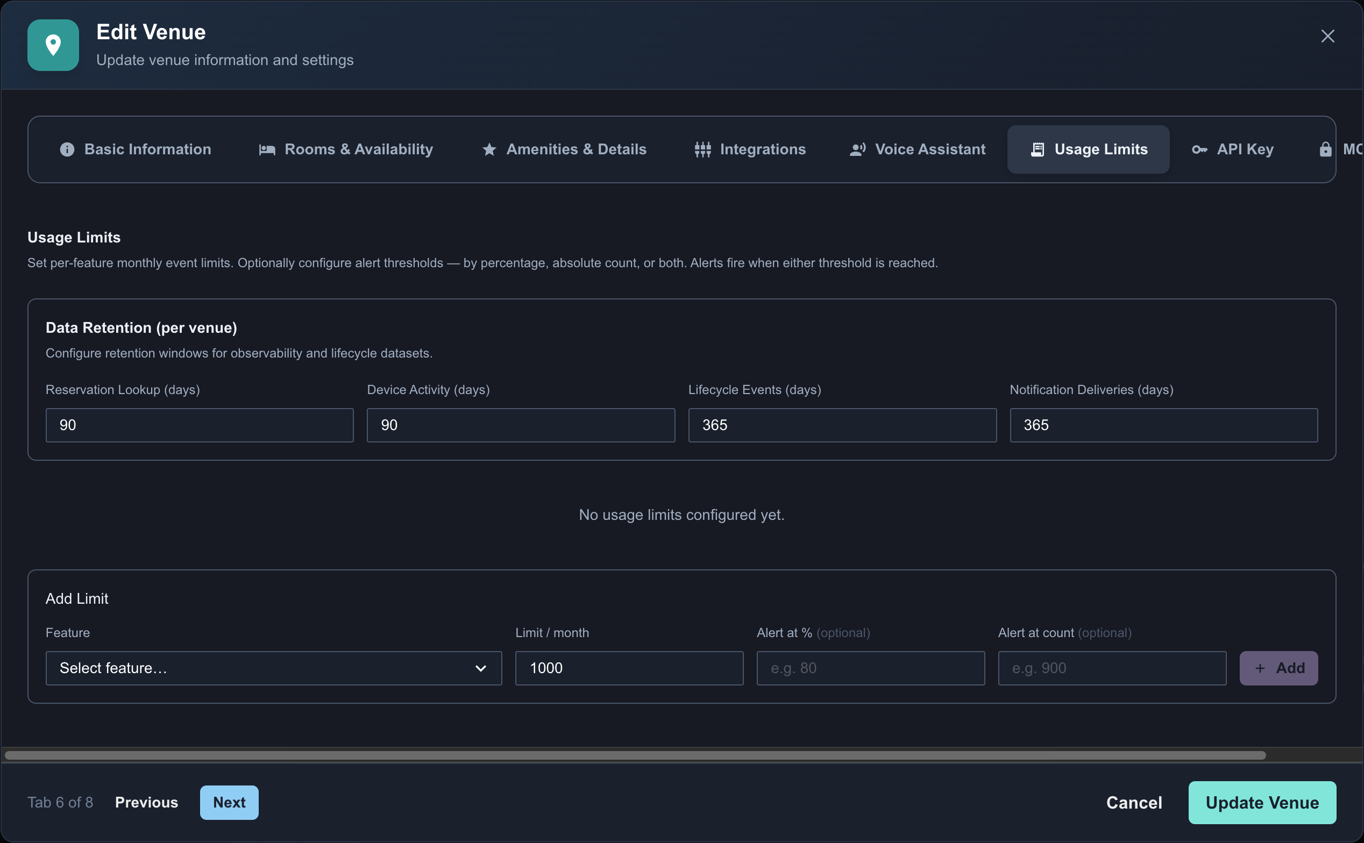This screenshot has width=1364, height=843.
Task: Click the Usage Limits receipt icon
Action: pyautogui.click(x=1037, y=149)
